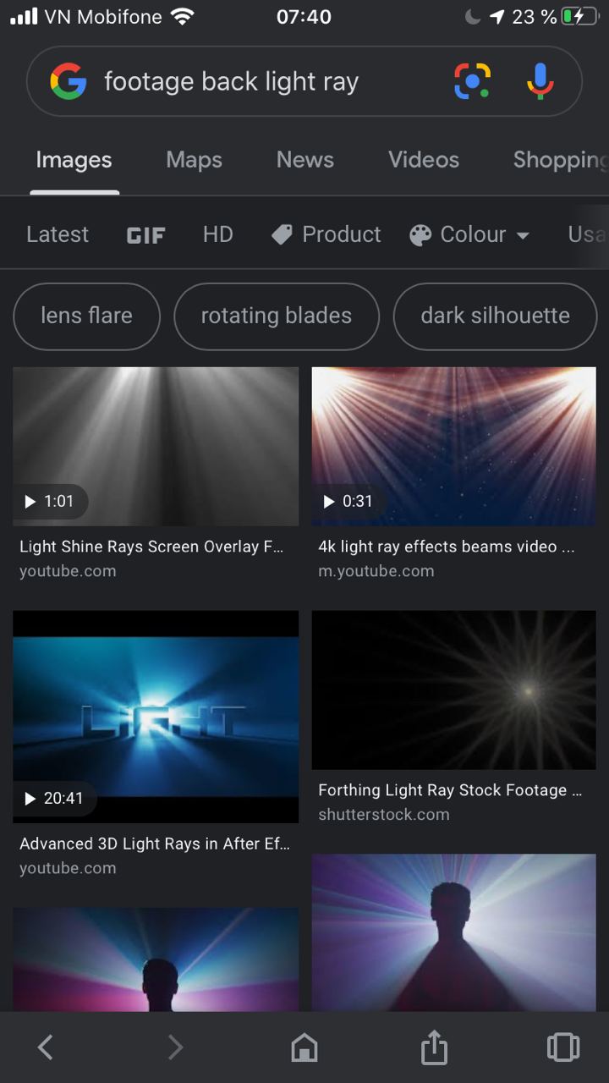Open 'Forthing Light Ray Stock Footage' title
Screen dimensions: 609x1083
[x=450, y=790]
